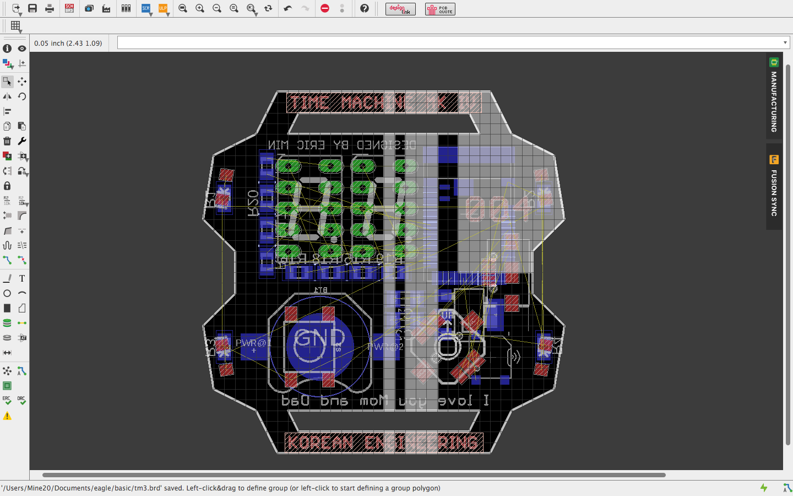Open the command line history dropdown
This screenshot has height=496, width=793.
785,43
